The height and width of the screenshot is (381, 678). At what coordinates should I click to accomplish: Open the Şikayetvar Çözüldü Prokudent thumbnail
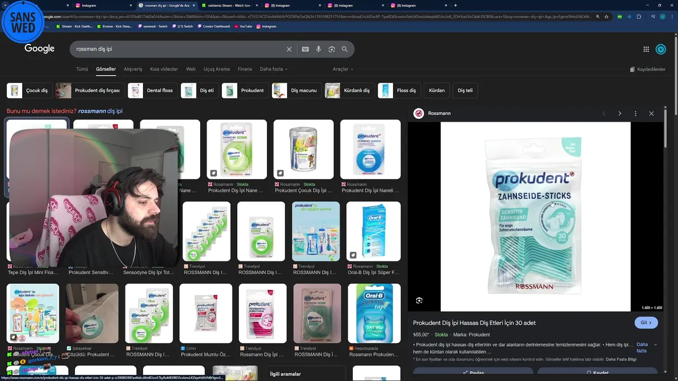point(92,313)
